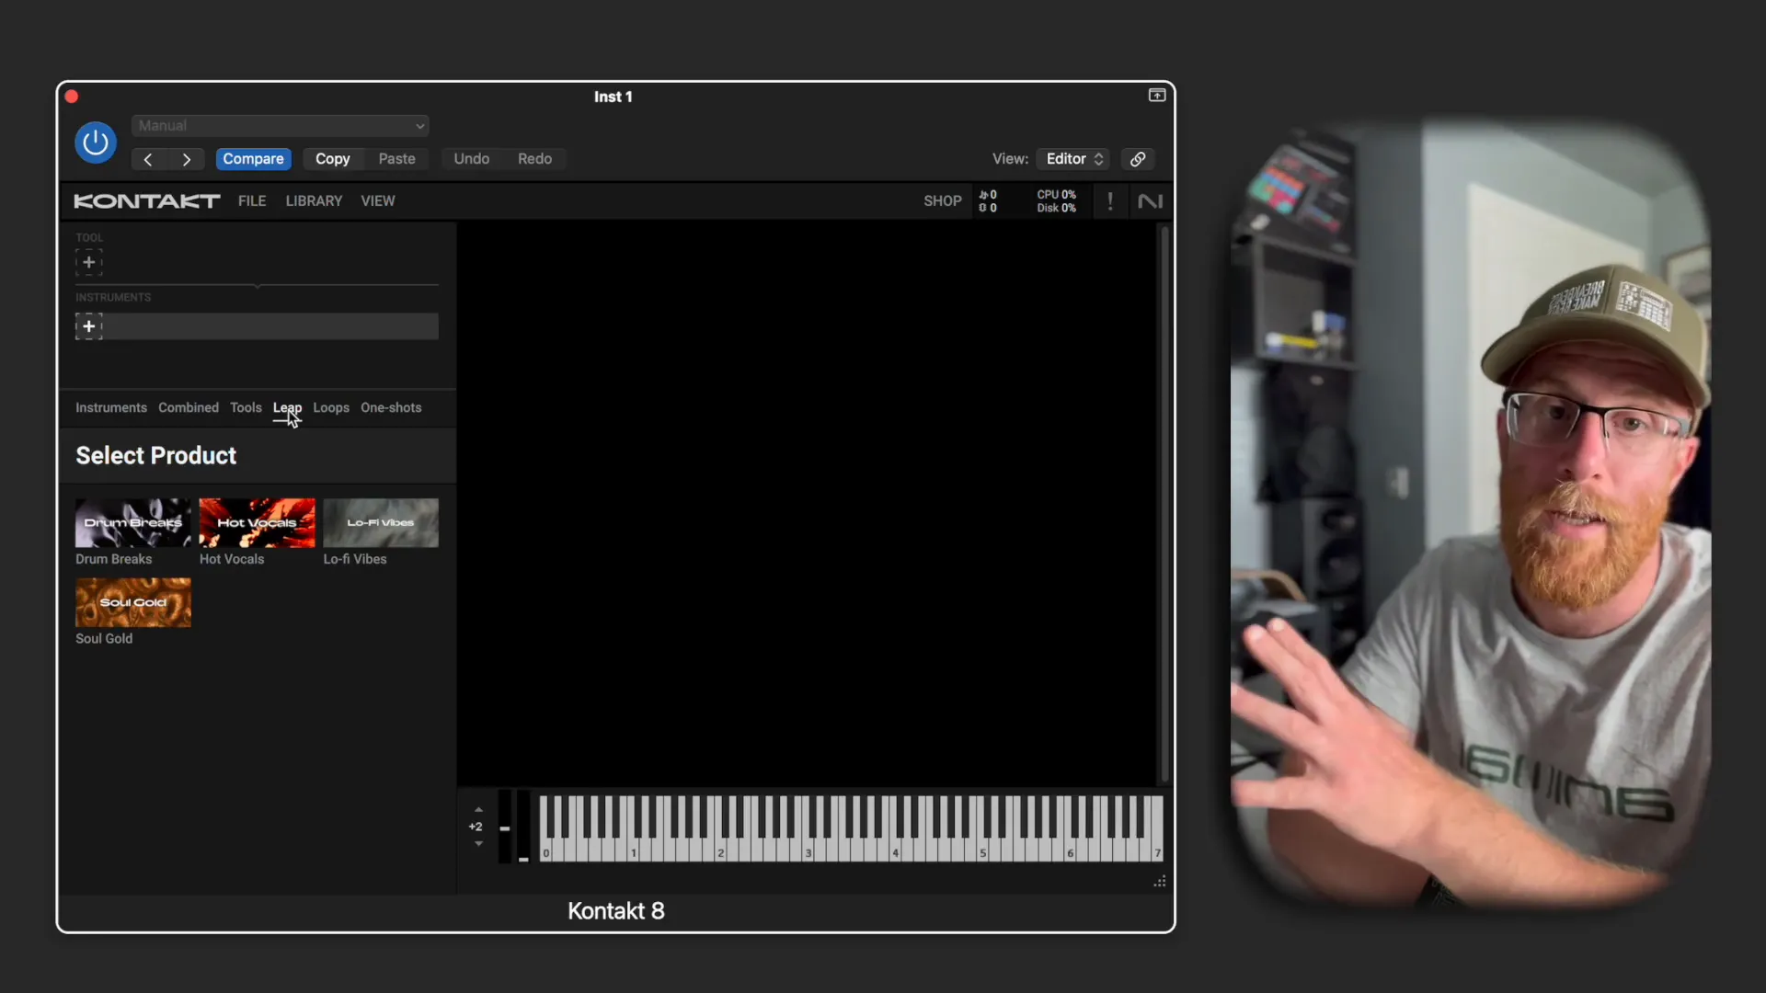The height and width of the screenshot is (993, 1766).
Task: Click the Copy button
Action: (x=332, y=159)
